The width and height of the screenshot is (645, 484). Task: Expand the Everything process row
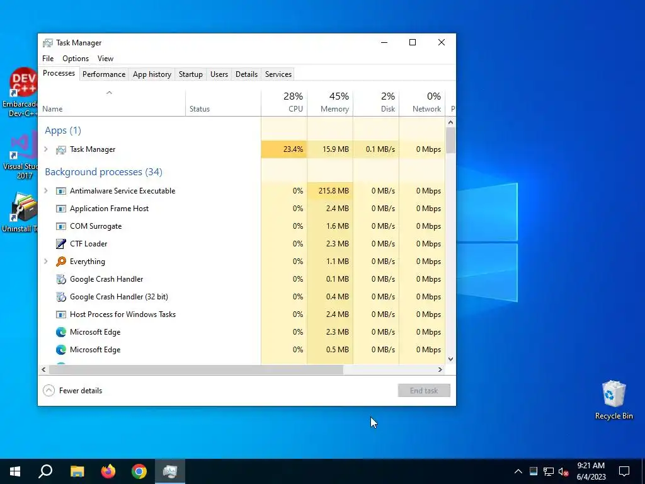(46, 262)
